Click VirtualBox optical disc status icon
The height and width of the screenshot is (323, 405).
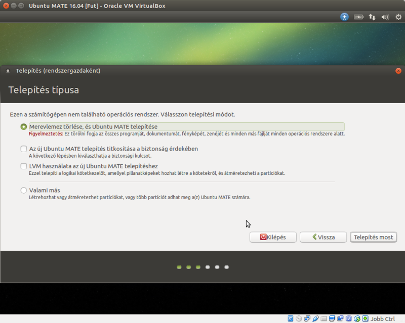[x=299, y=318]
